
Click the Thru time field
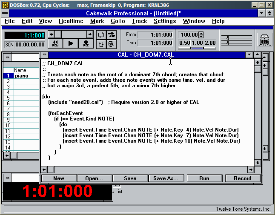(155, 43)
